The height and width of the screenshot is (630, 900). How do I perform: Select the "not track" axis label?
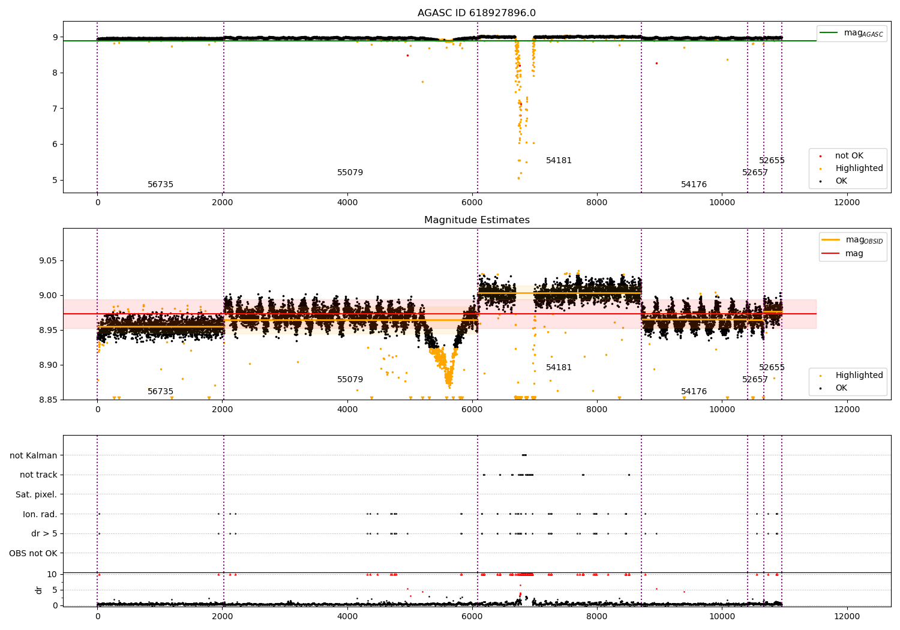point(38,475)
